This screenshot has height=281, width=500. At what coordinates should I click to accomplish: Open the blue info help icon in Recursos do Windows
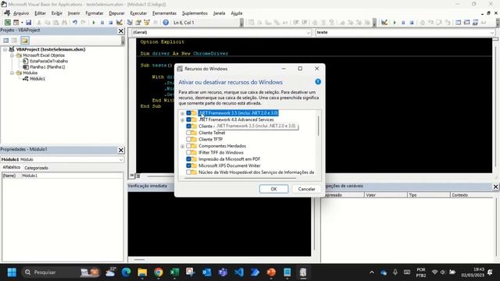pos(318,82)
